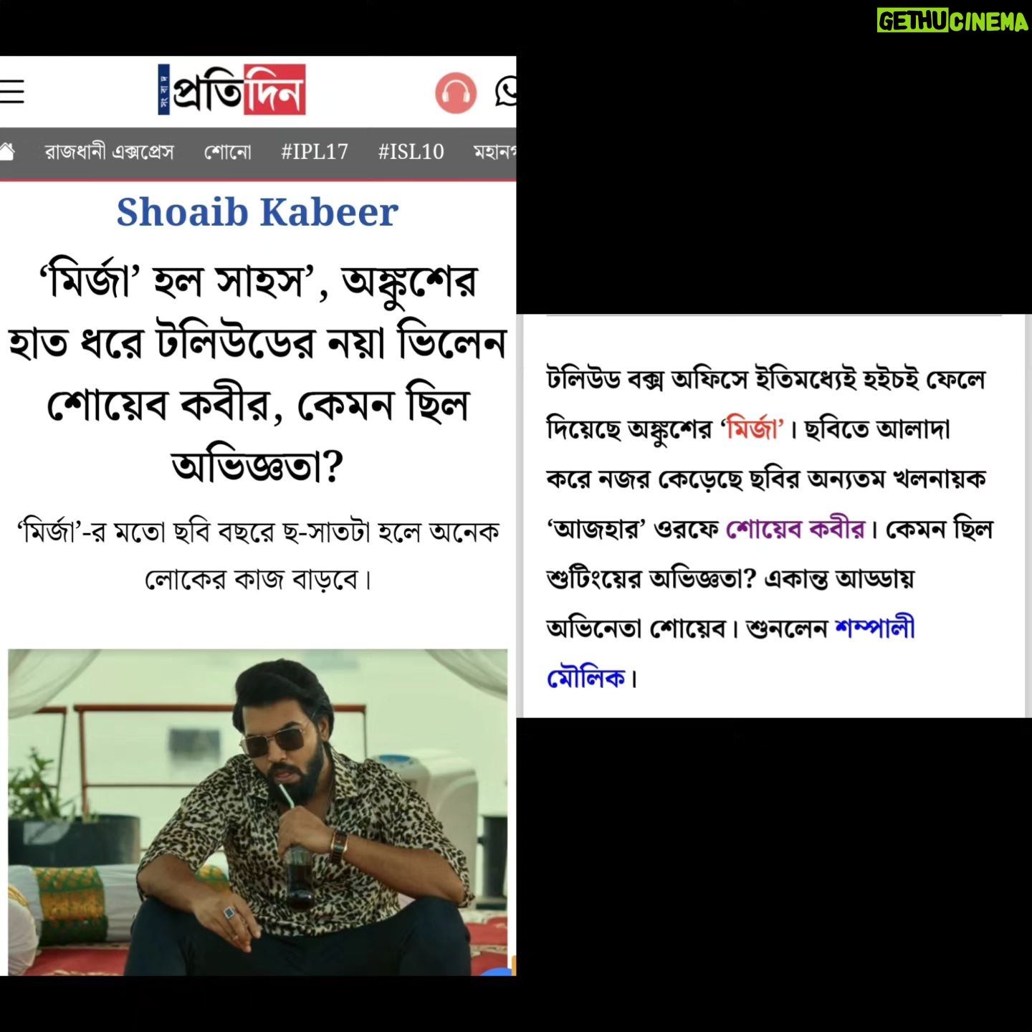The image size is (1032, 1032).
Task: Select the রাজধানী এক্সপ্রেস tab
Action: [109, 152]
